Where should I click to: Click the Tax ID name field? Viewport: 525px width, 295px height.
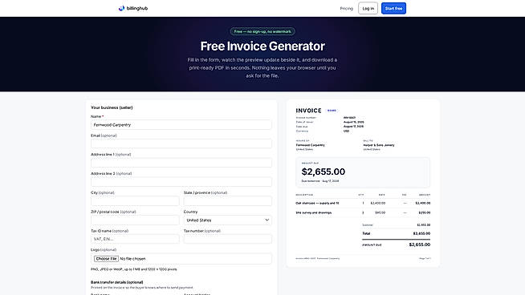(x=135, y=239)
